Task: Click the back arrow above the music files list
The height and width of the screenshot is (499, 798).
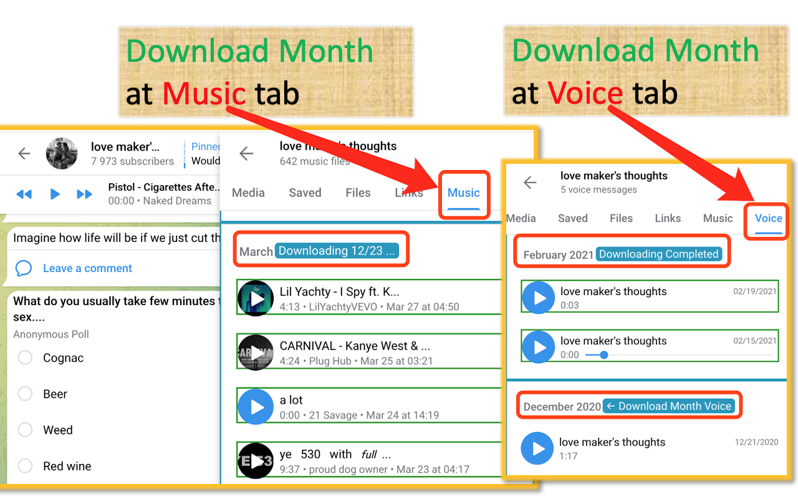Action: click(x=247, y=153)
